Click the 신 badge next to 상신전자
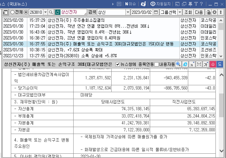The width and height of the screenshot is (226, 158). coord(58,12)
